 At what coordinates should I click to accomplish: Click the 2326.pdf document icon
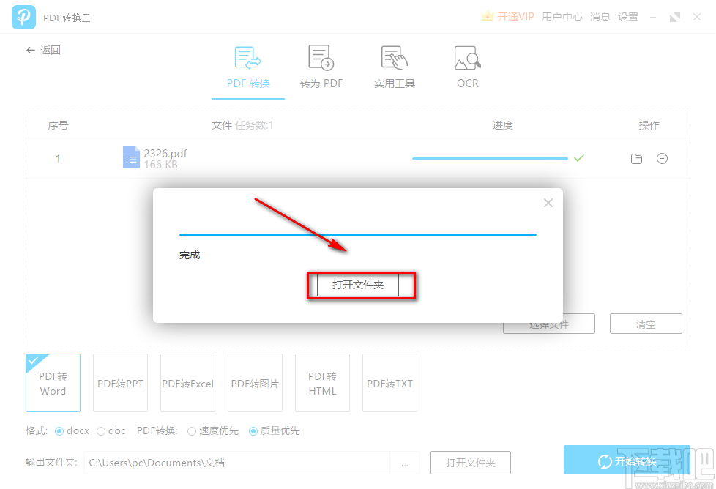point(131,157)
